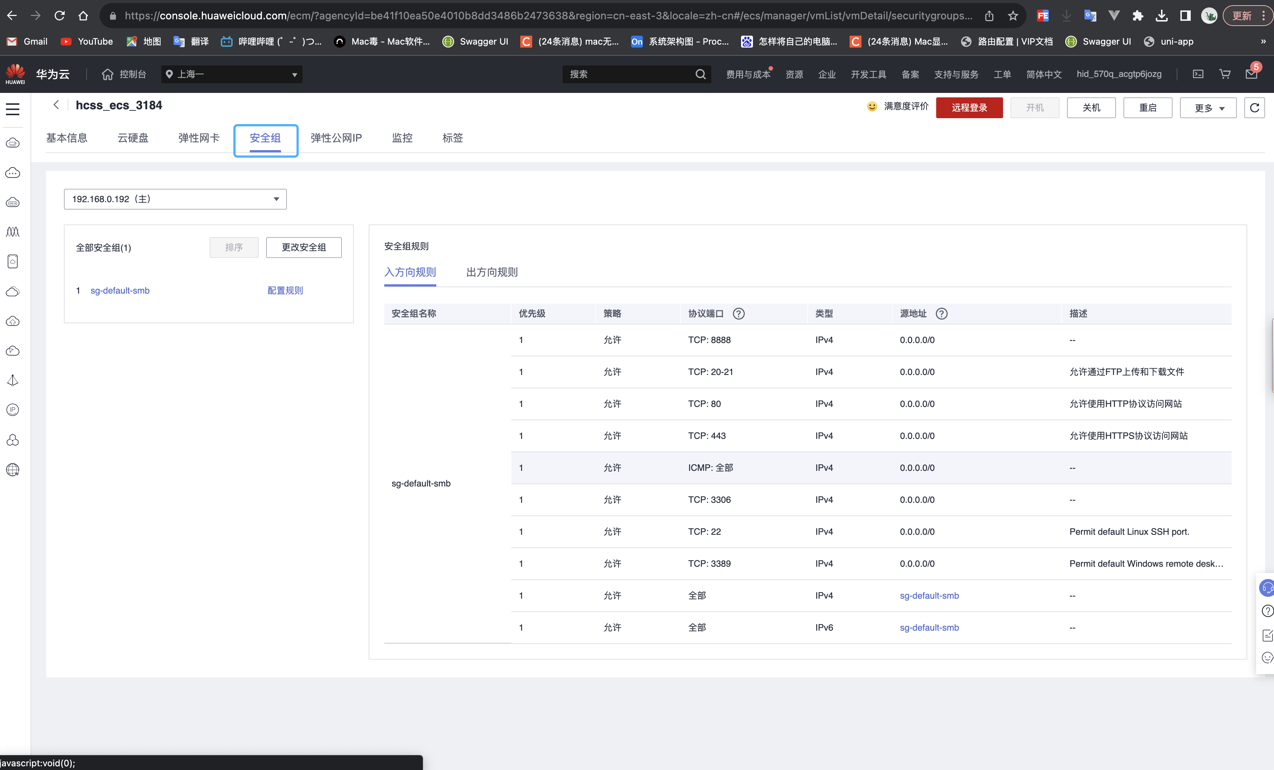Click the help icon next to 协议端口

click(738, 313)
